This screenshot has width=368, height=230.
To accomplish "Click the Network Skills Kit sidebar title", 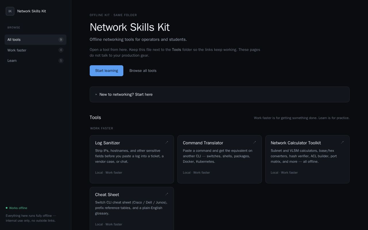I will [32, 11].
